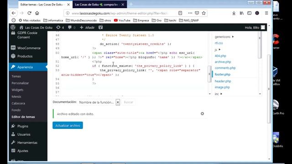Open the 'MundoDesconocido' bookmarks folder

(81, 20)
